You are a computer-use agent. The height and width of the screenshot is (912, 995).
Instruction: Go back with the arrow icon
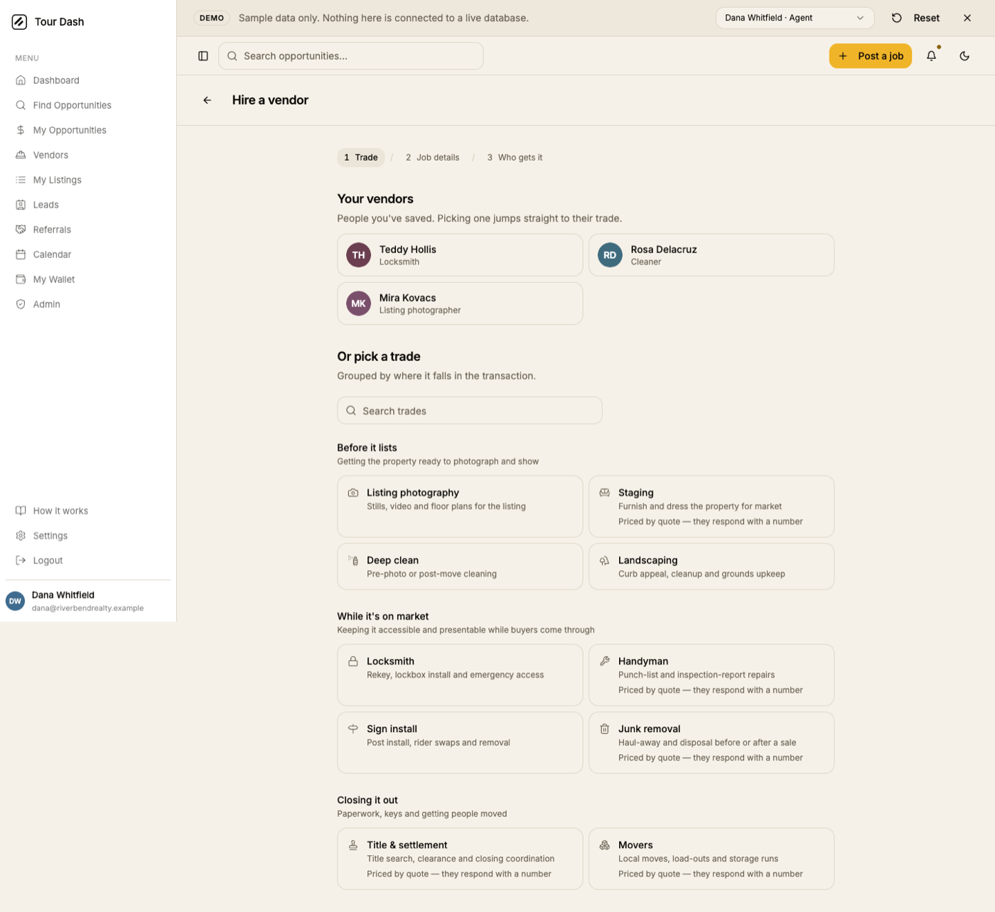point(208,100)
